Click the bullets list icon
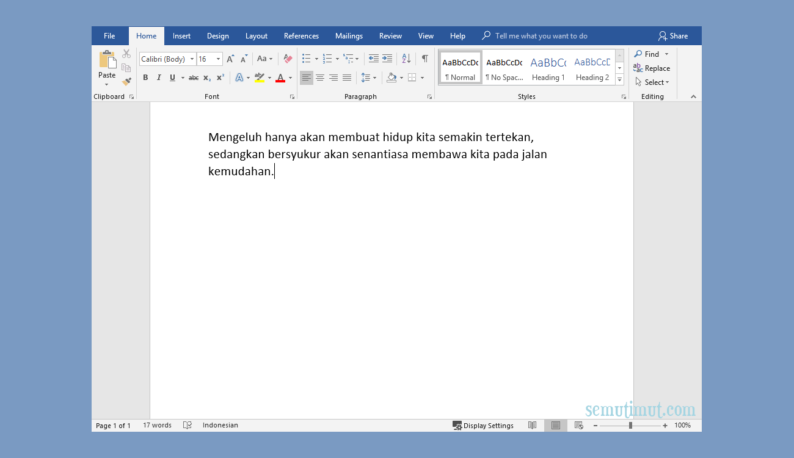 pos(307,59)
